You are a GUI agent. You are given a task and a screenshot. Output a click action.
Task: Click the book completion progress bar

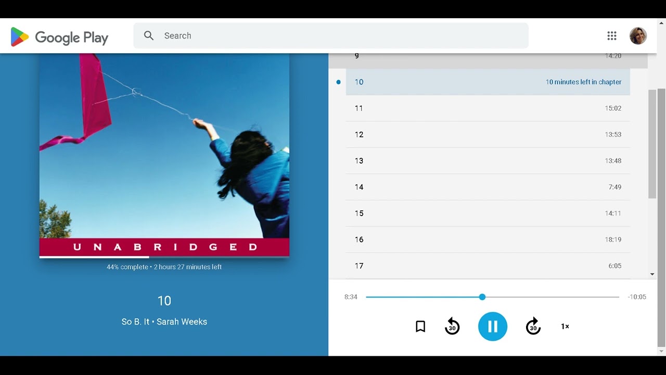[x=164, y=257]
